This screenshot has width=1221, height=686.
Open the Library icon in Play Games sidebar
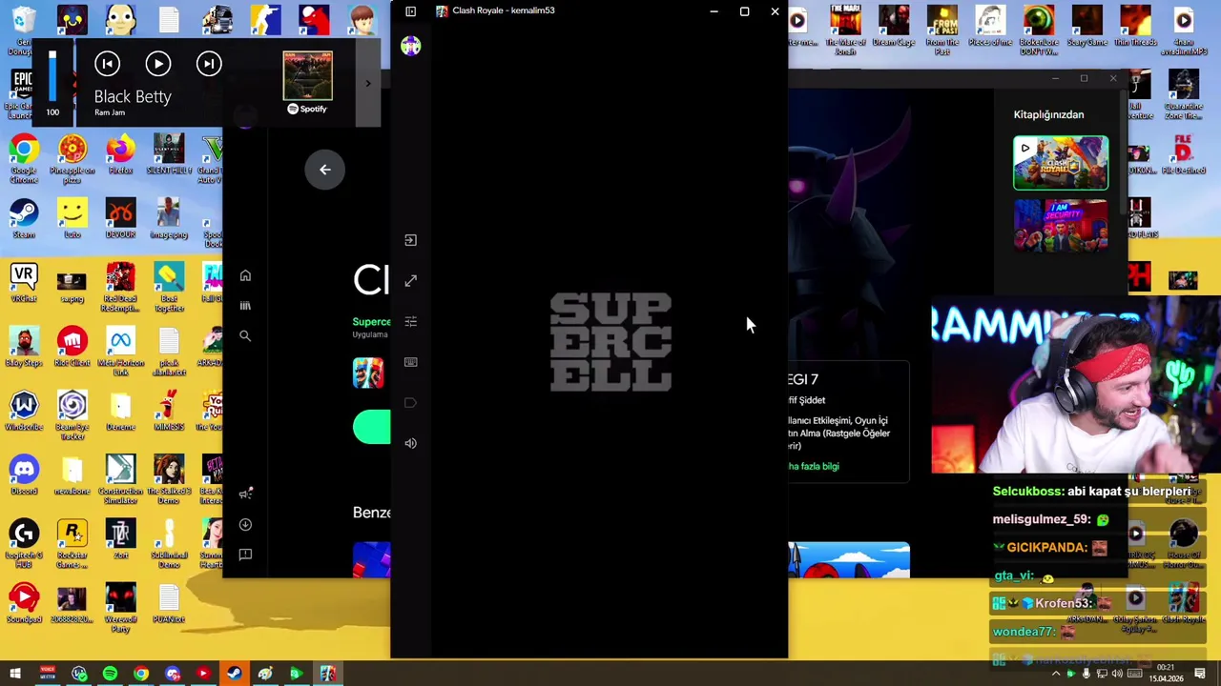[245, 306]
